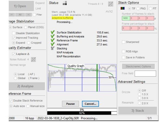The image size is (159, 122).
Task: Jump to first frame button
Action: [x=12, y=15]
